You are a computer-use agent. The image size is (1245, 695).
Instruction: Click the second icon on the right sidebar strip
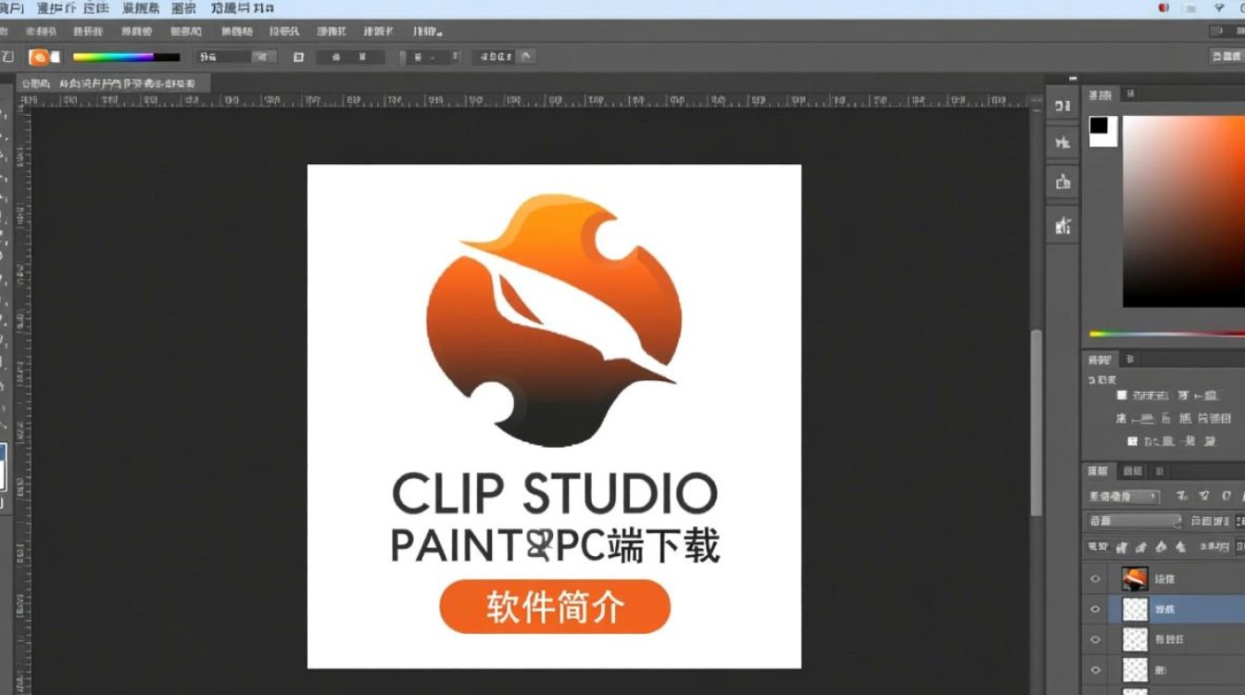pos(1063,140)
